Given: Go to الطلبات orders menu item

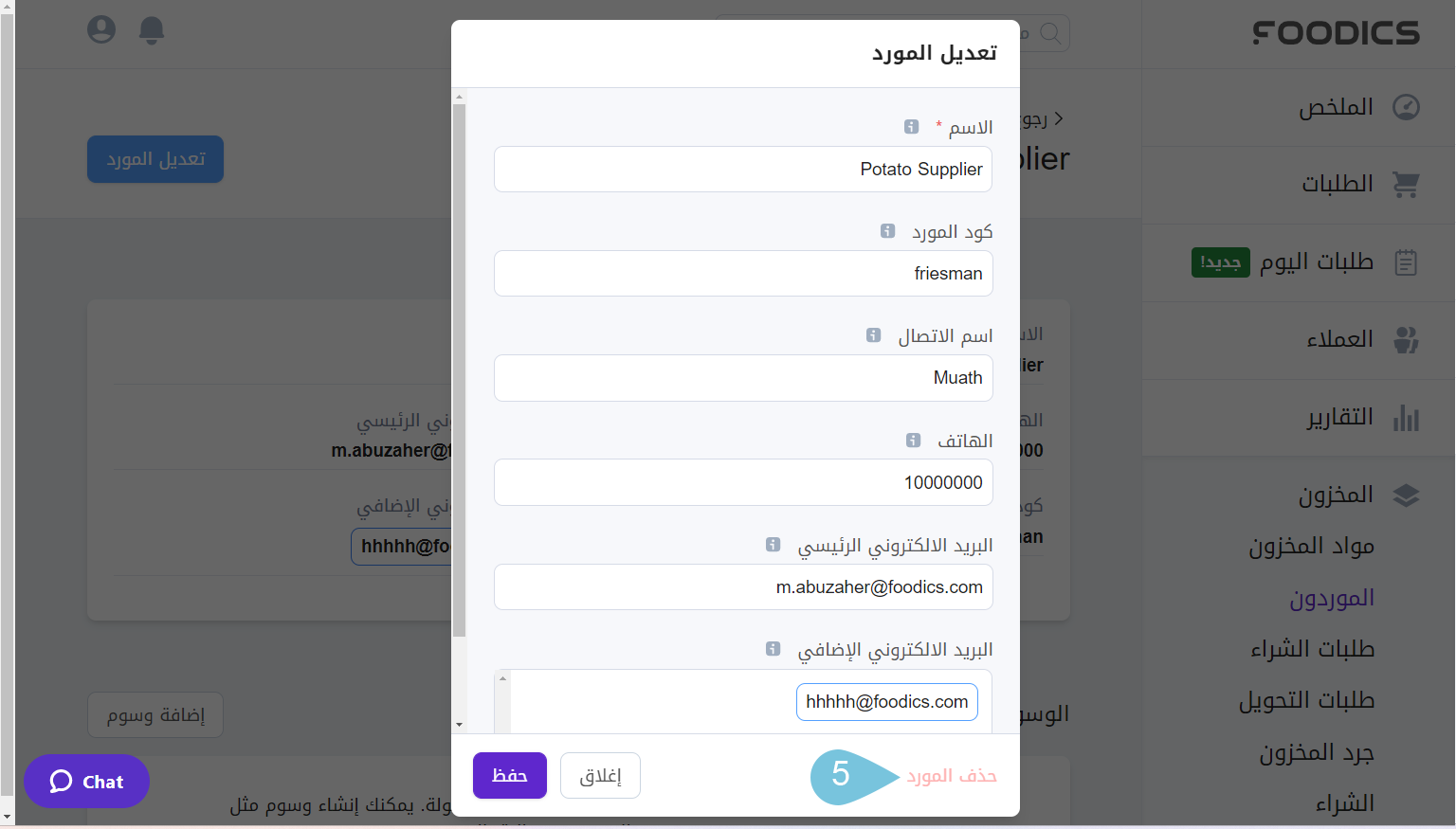Looking at the screenshot, I should [1337, 184].
